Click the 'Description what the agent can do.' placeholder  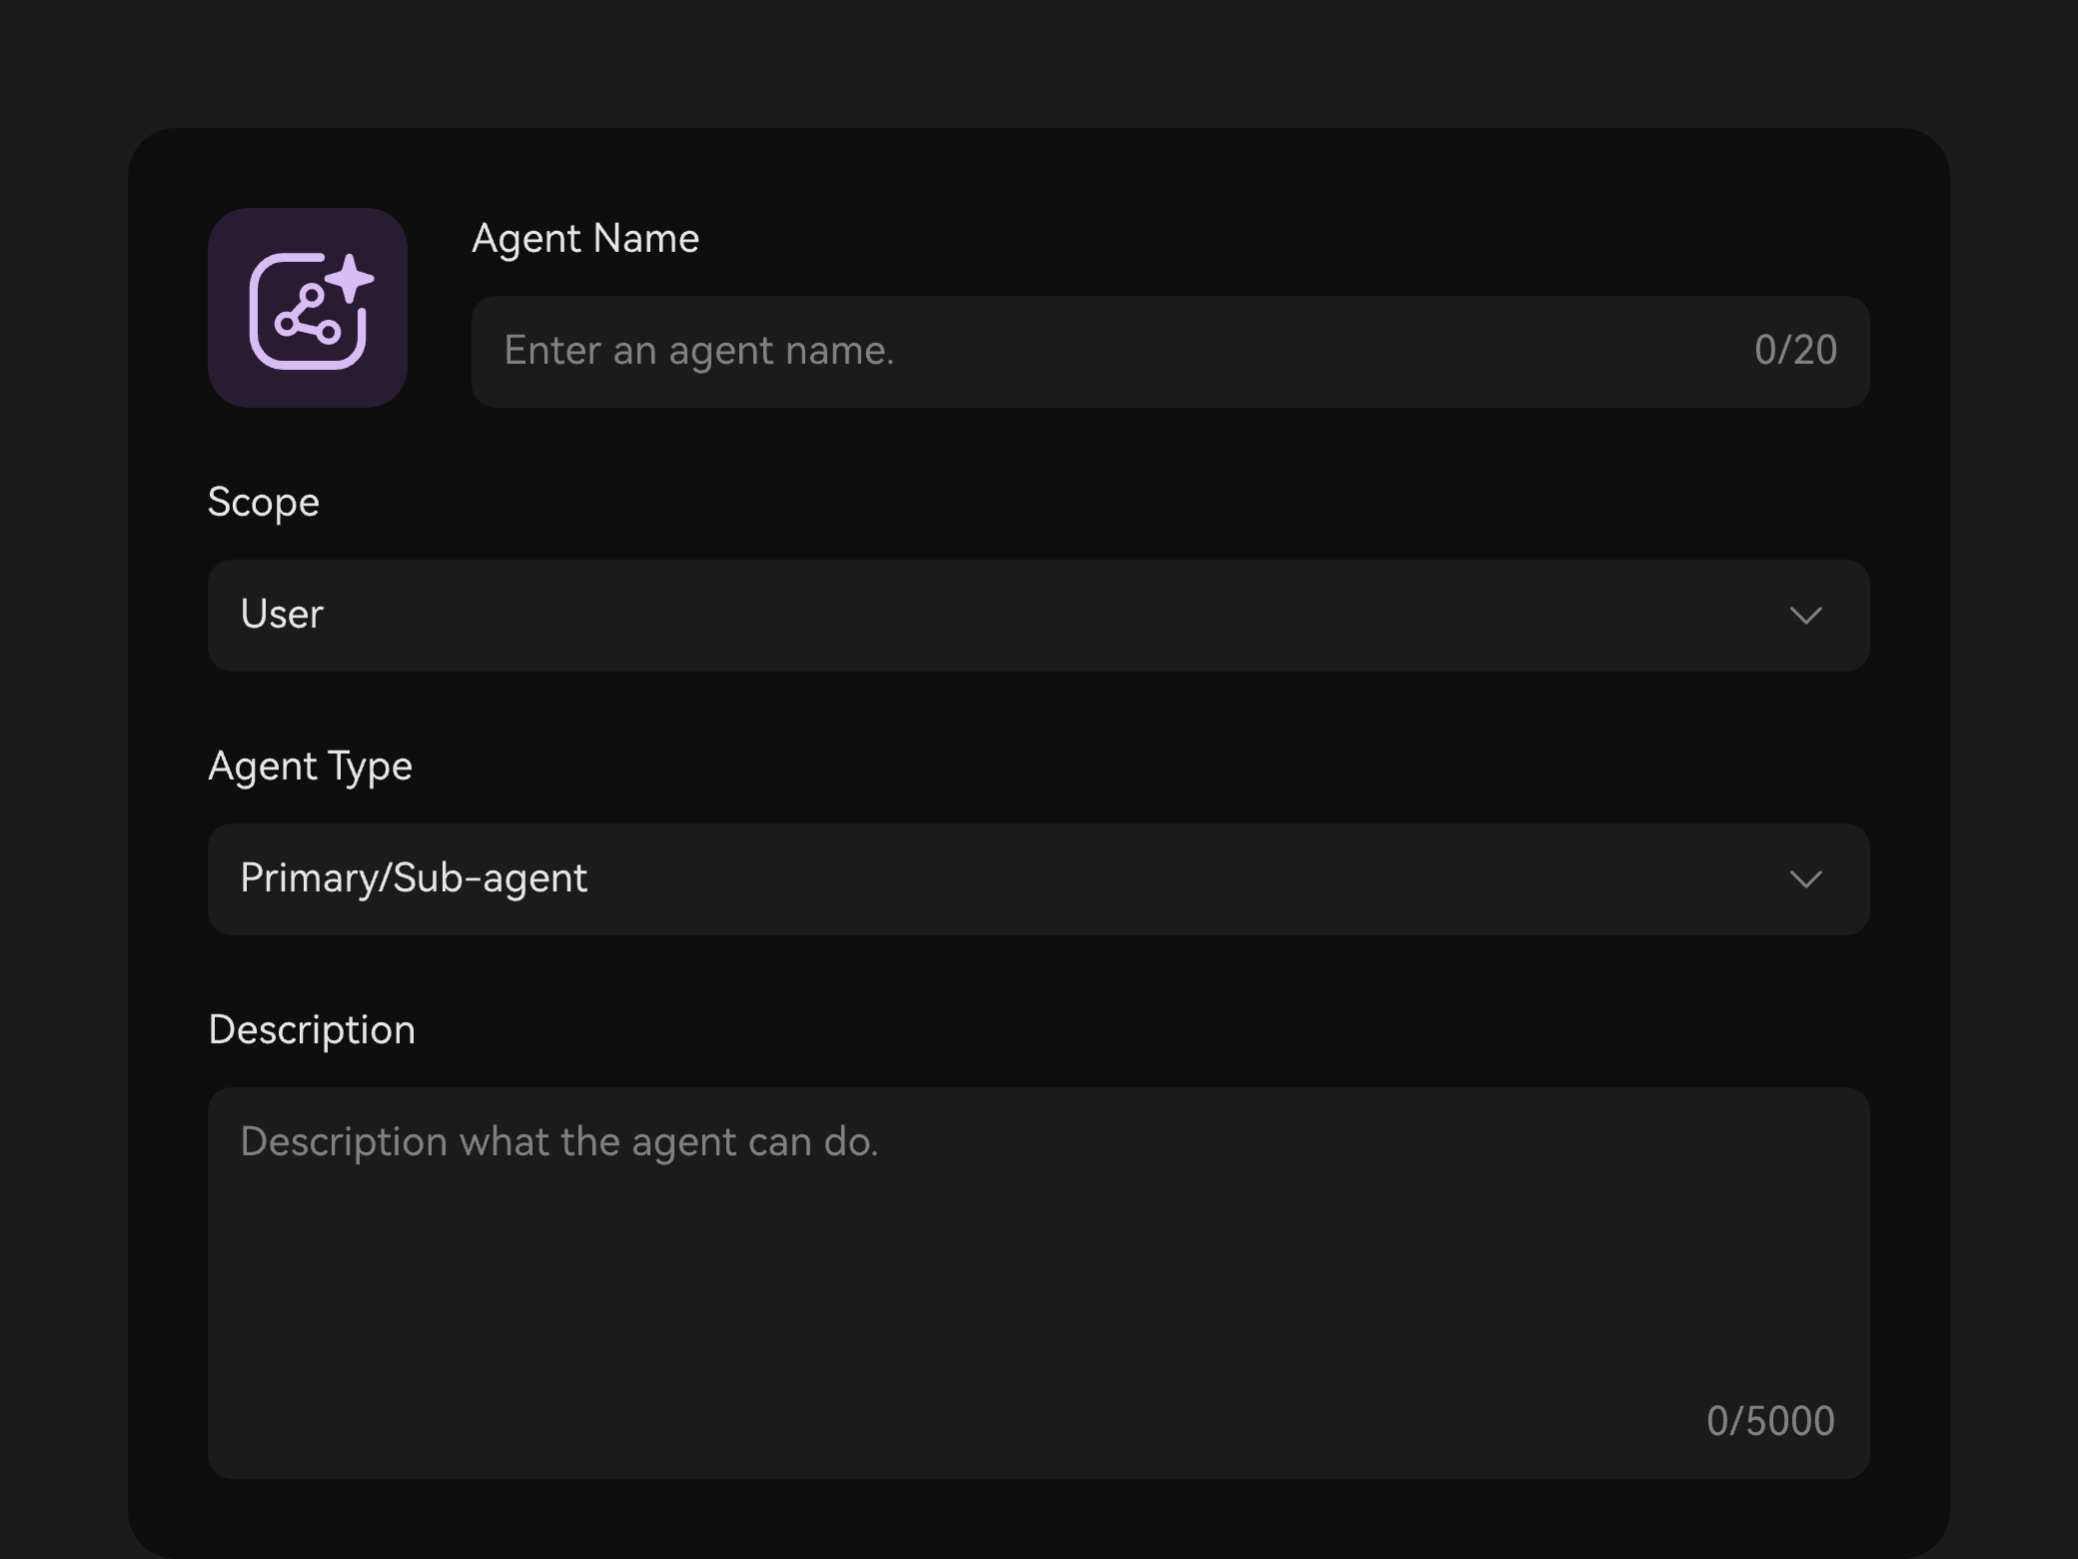click(x=559, y=1142)
